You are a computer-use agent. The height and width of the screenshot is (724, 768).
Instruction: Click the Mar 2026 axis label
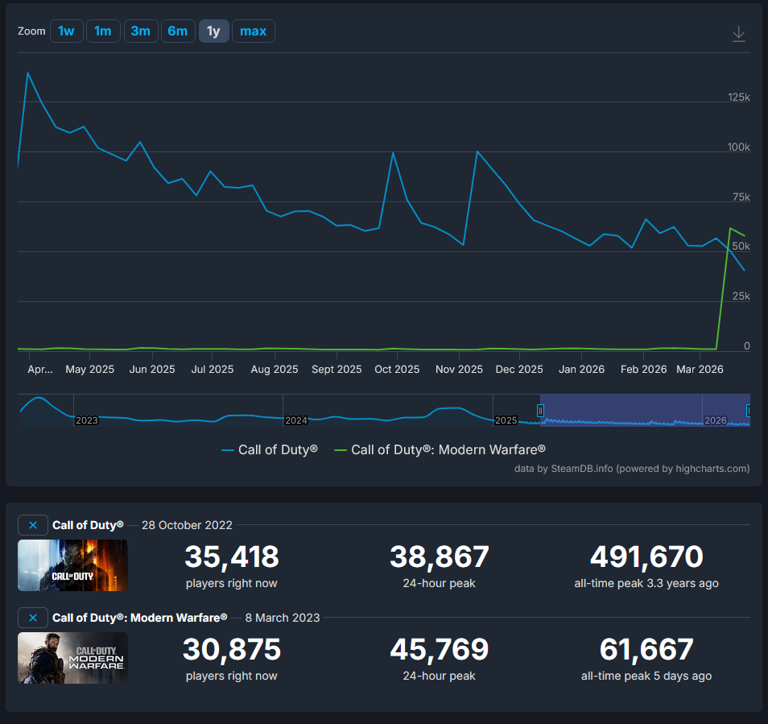pyautogui.click(x=700, y=370)
